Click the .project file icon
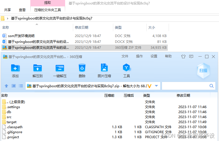This screenshot has height=141, width=219. click(x=4, y=137)
